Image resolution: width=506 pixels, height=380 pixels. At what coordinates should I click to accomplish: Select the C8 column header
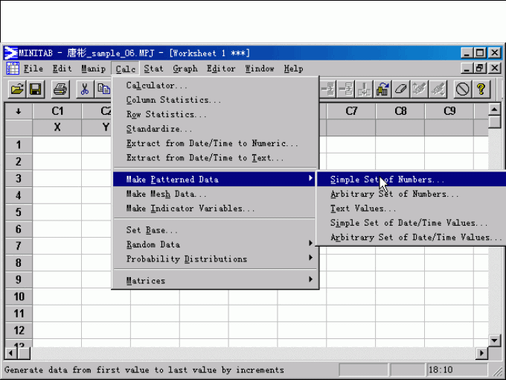point(400,111)
